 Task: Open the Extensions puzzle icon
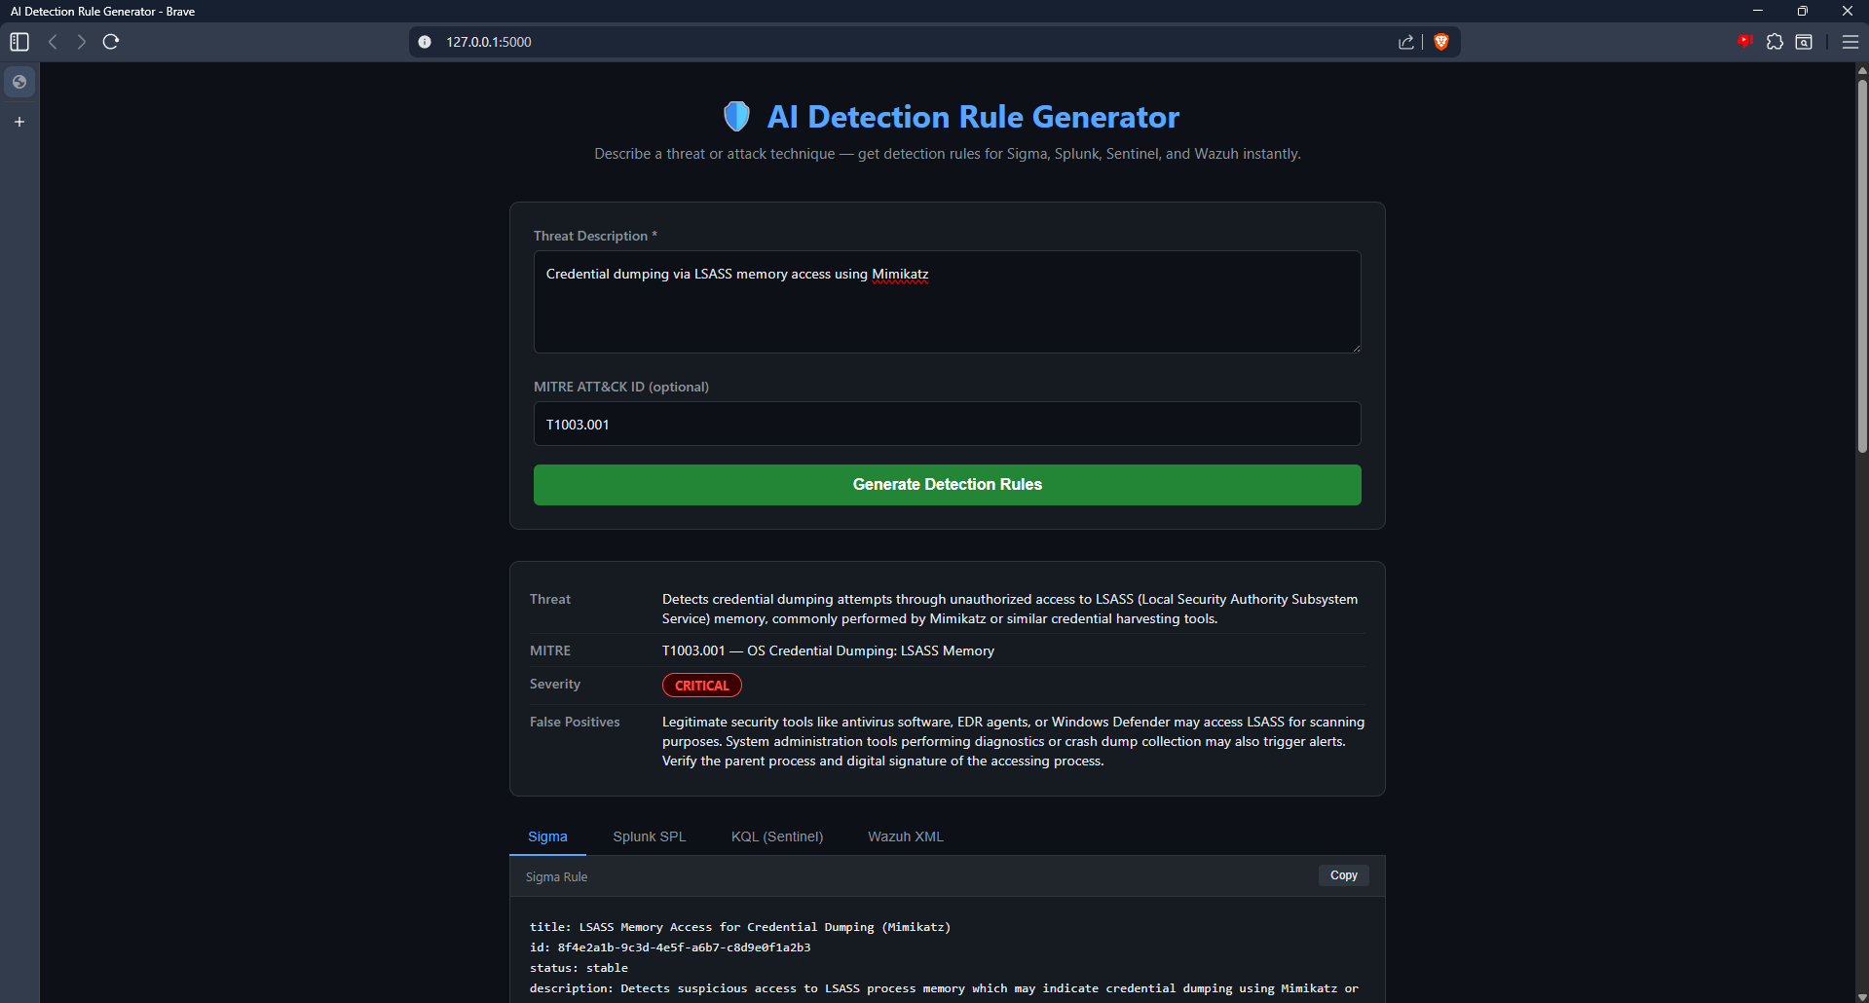[1775, 42]
